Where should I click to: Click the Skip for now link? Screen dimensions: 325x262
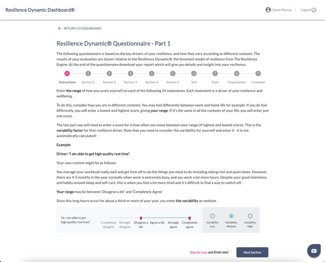[199, 252]
